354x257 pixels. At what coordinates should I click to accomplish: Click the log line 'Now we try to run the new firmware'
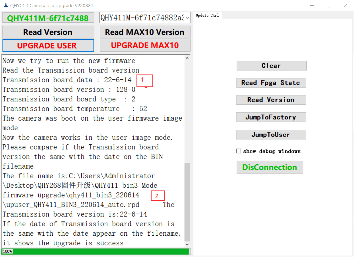69,61
